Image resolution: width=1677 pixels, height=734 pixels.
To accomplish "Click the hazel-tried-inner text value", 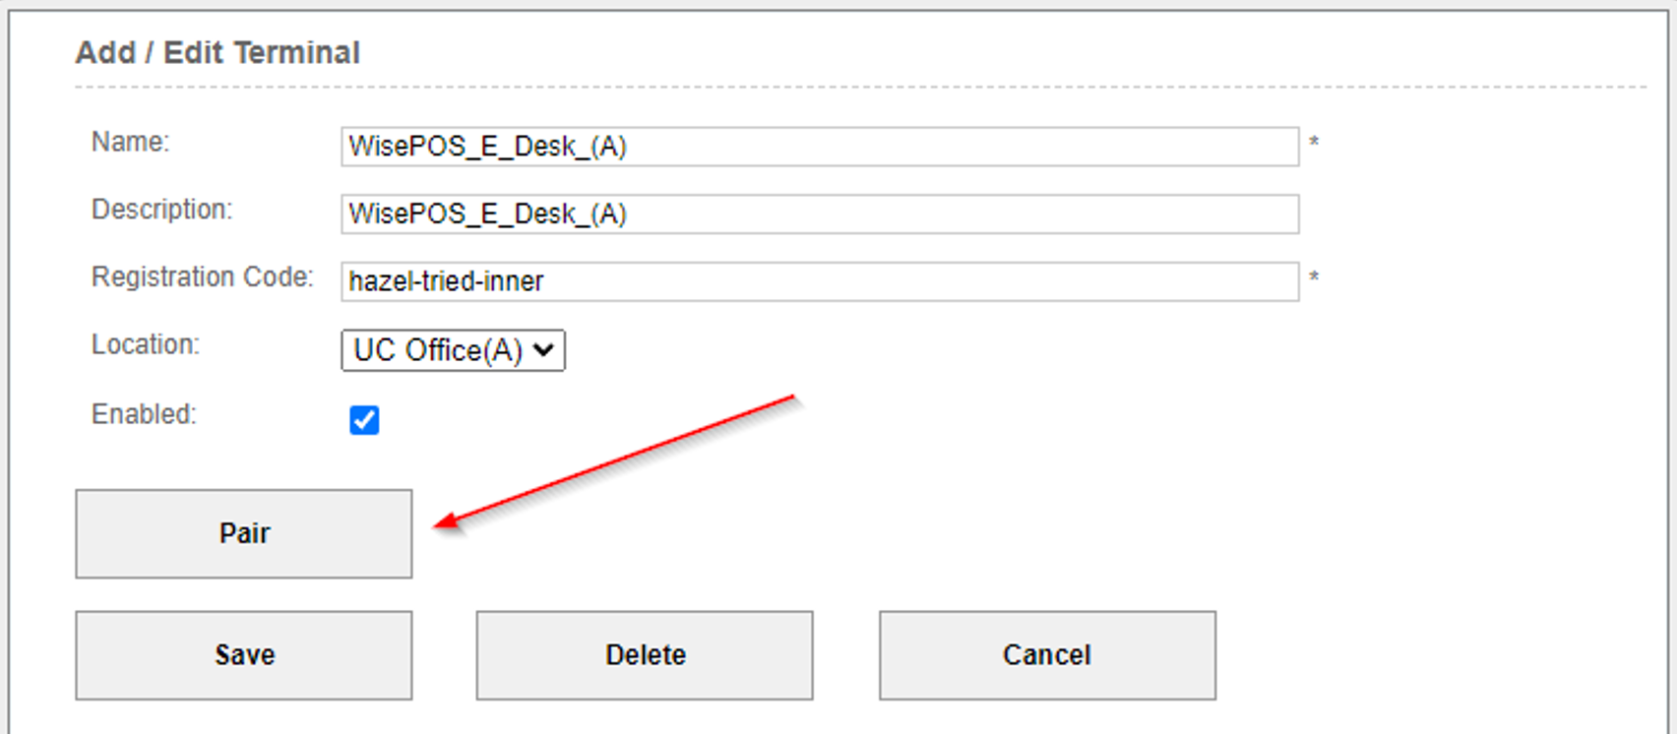I will coord(446,281).
